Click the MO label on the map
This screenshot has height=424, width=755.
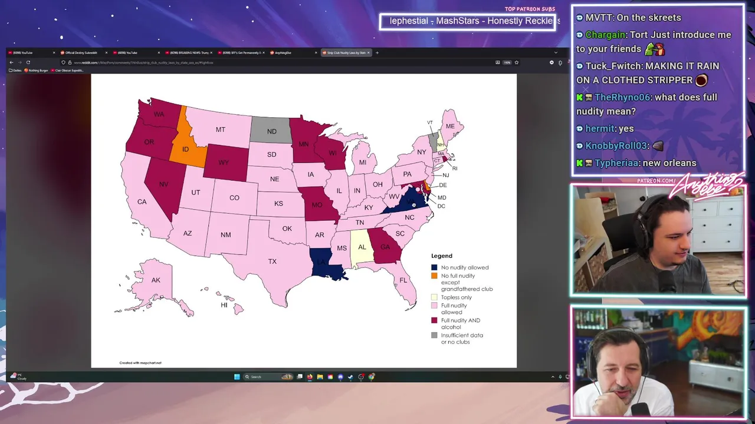pyautogui.click(x=317, y=205)
